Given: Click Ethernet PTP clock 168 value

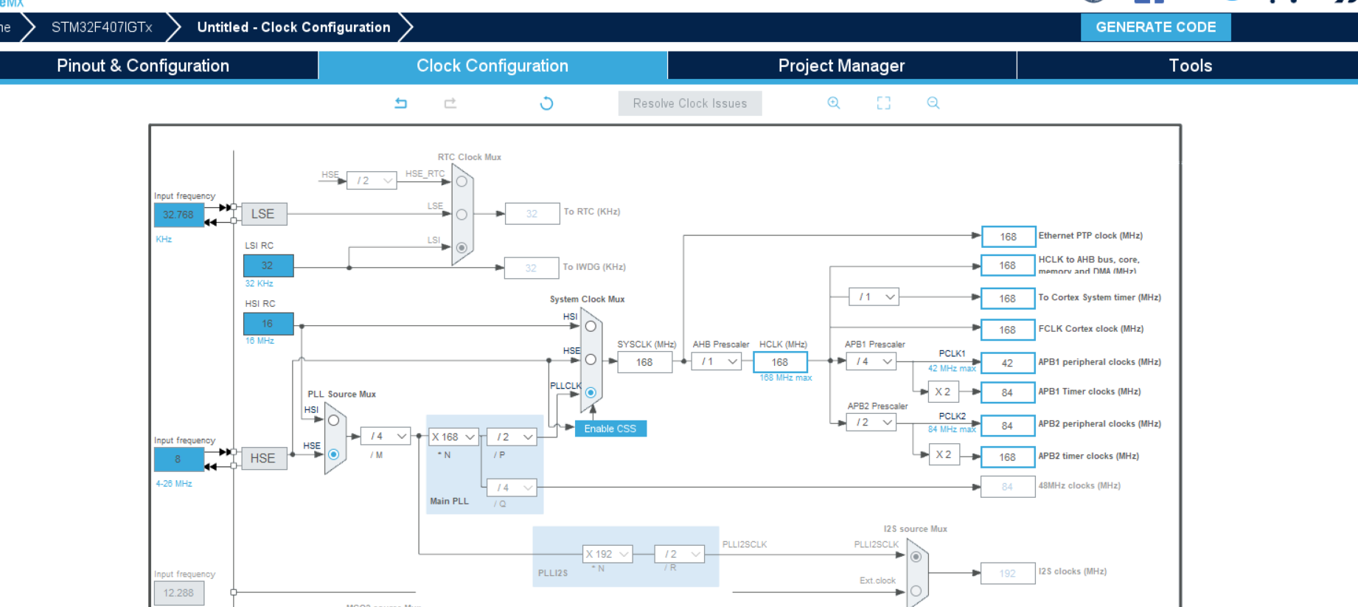Looking at the screenshot, I should coord(1009,237).
